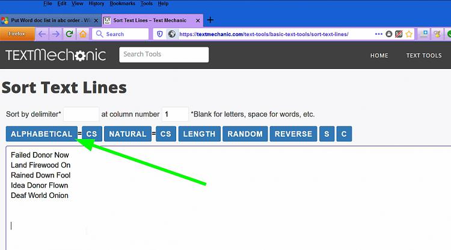
Task: Open TEXT TOOLS in the site navigation
Action: pyautogui.click(x=424, y=55)
